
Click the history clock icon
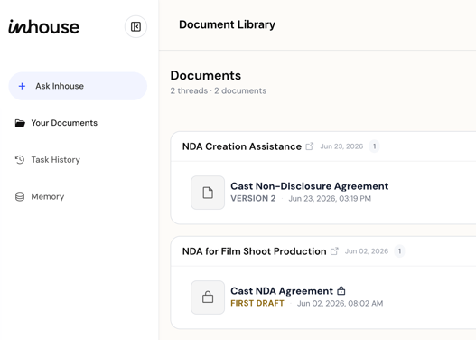click(x=20, y=160)
